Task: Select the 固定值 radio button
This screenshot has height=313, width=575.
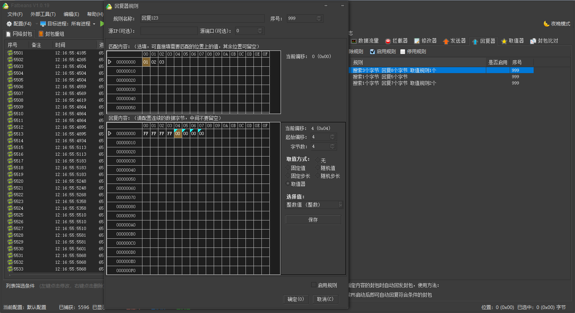Action: [x=288, y=168]
